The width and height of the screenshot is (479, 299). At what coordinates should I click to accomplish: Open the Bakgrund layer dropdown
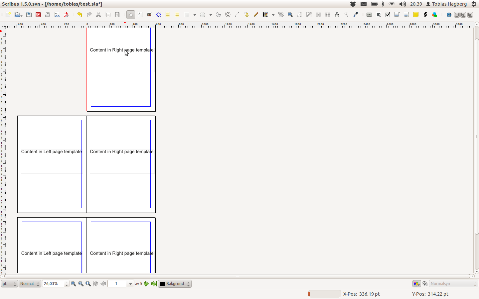188,284
